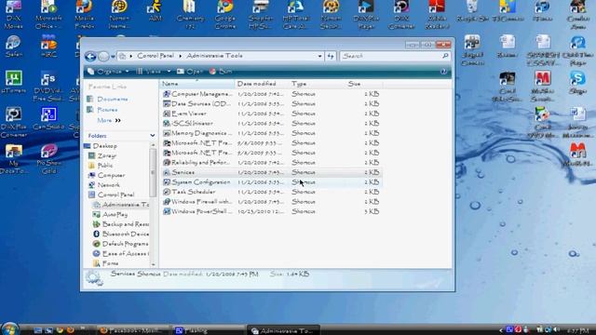Click Burn in the Explorer toolbar

221,72
